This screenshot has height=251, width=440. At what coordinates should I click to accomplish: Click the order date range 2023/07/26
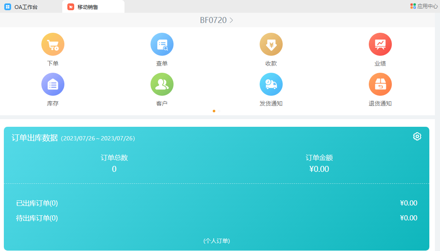[x=98, y=138]
